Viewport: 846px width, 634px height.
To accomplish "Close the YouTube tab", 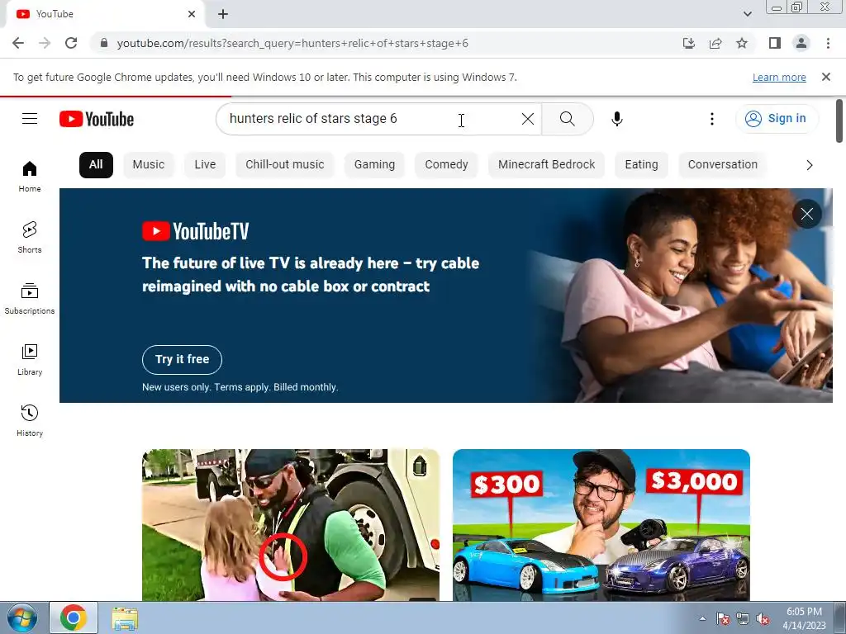I will 192,14.
